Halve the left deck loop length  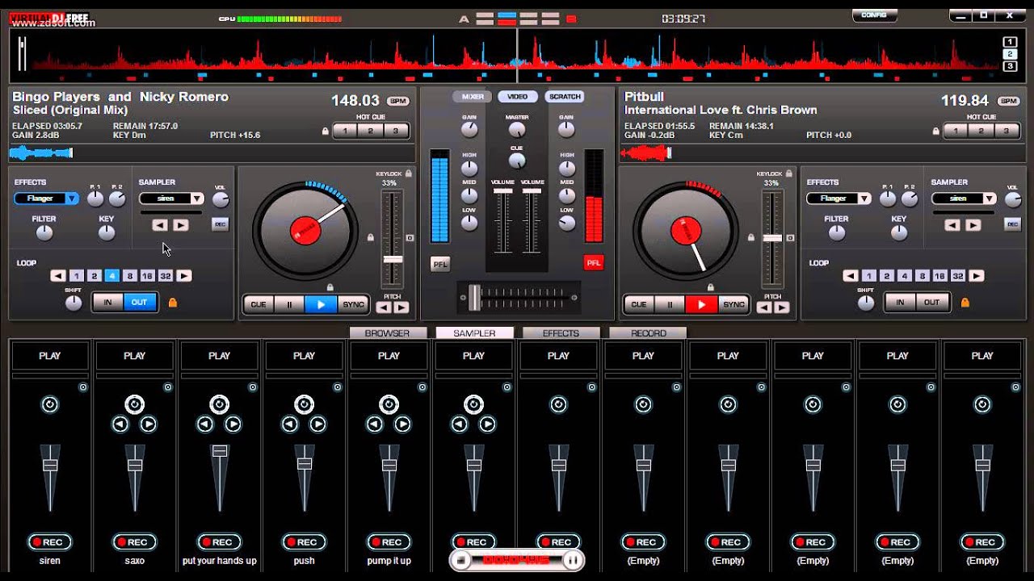[57, 276]
